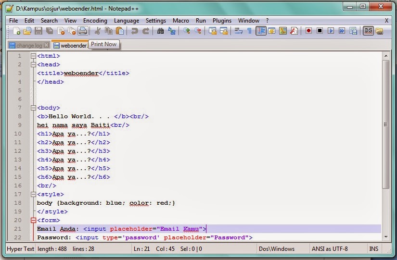397x260 pixels.
Task: Collapse the <form> fold on line 20
Action: tap(33, 220)
